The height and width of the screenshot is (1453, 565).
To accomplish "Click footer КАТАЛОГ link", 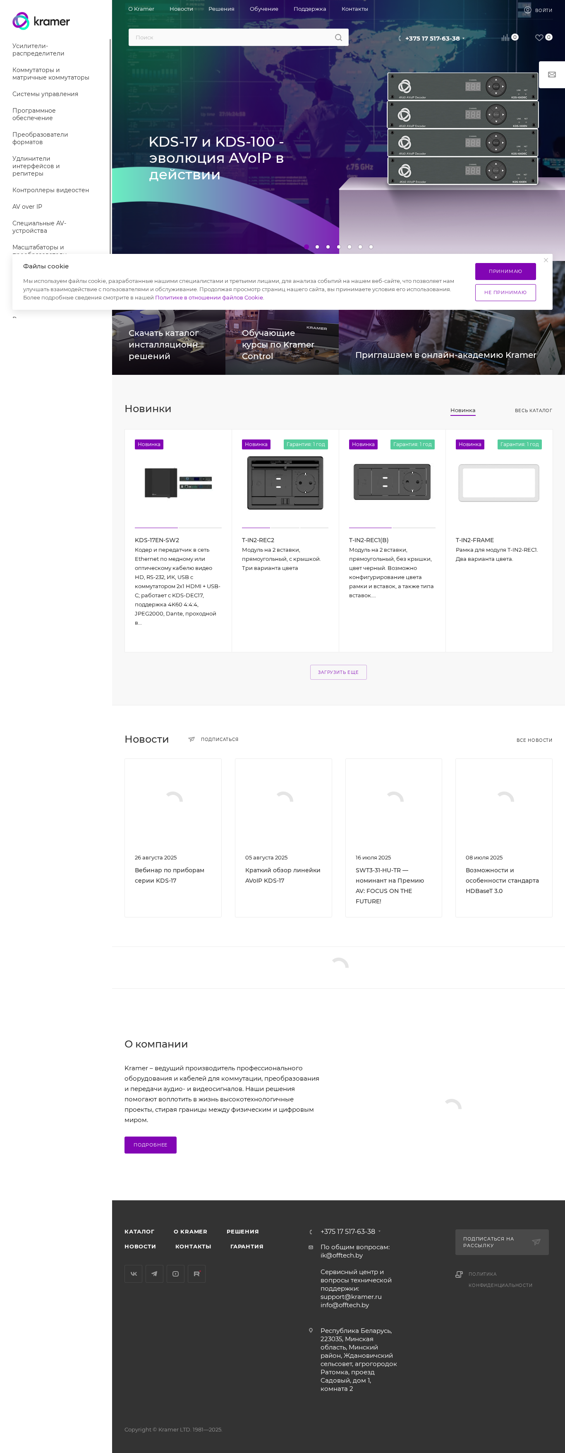I will [139, 1231].
